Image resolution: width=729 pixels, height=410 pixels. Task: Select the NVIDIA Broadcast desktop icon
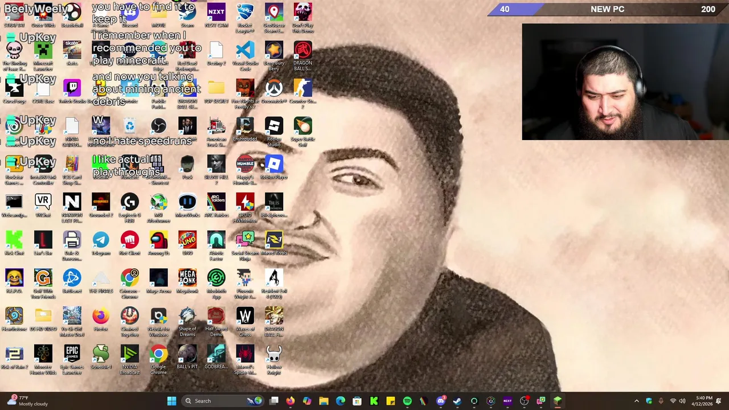[129, 359]
